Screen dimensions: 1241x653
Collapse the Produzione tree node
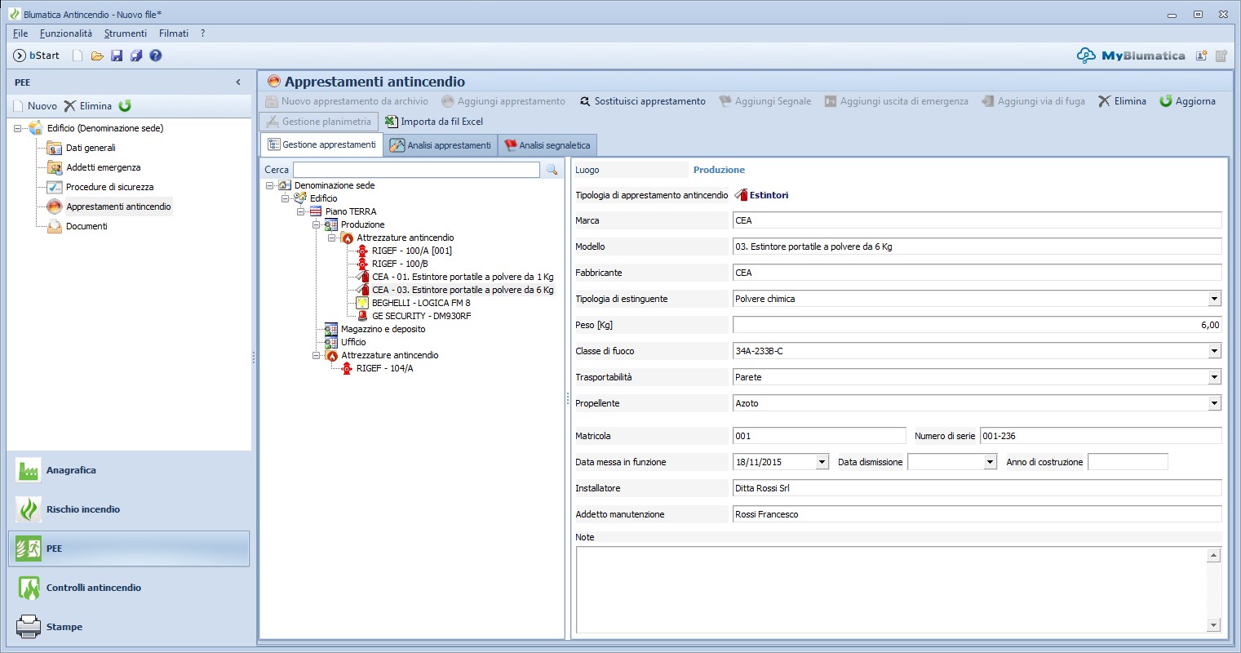pos(317,224)
